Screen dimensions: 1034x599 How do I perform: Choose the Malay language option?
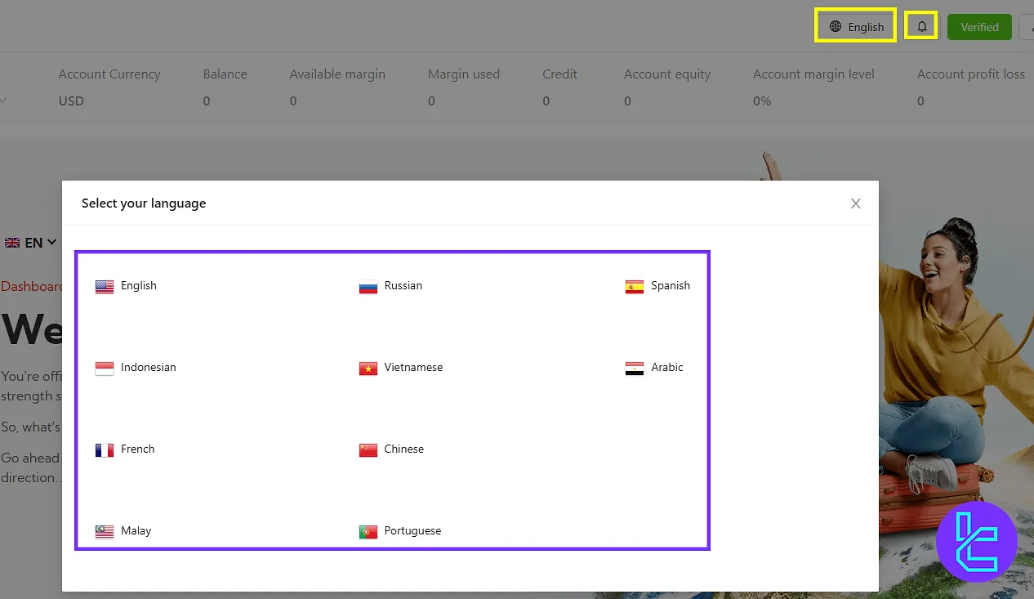pos(136,531)
